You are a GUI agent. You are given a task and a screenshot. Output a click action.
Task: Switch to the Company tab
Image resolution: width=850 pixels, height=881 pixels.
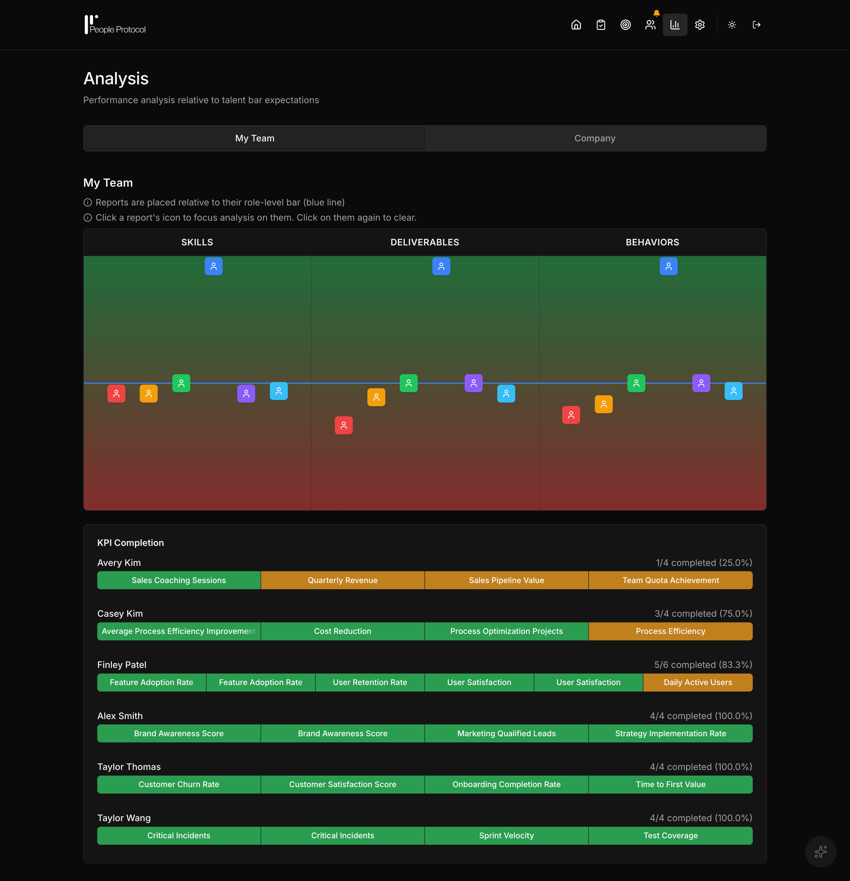[594, 138]
